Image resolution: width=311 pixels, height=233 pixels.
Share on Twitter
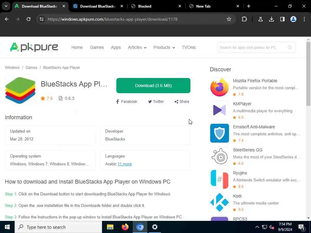156,101
